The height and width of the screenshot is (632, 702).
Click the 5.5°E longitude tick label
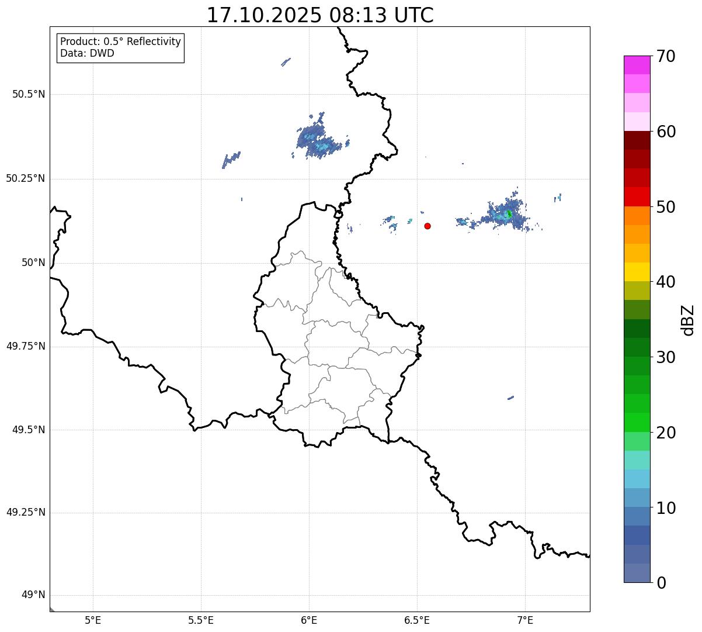coord(201,620)
